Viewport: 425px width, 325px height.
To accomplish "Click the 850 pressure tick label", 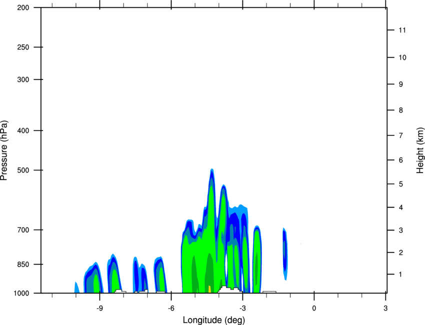I will 23,264.
